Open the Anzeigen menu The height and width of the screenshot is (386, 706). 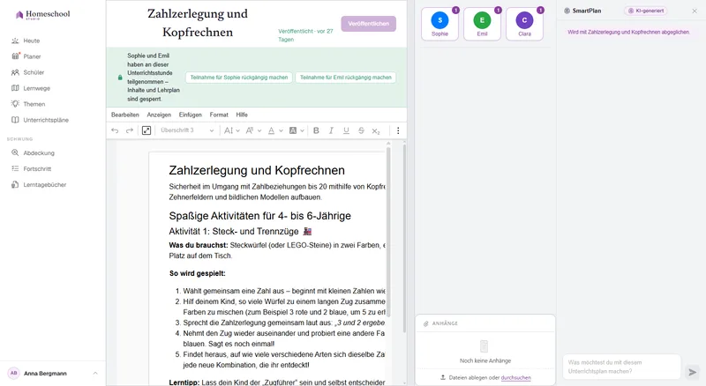tap(159, 115)
